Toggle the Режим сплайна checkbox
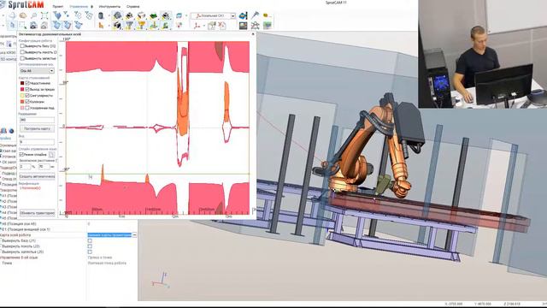This screenshot has height=308, width=547. pyautogui.click(x=21, y=154)
